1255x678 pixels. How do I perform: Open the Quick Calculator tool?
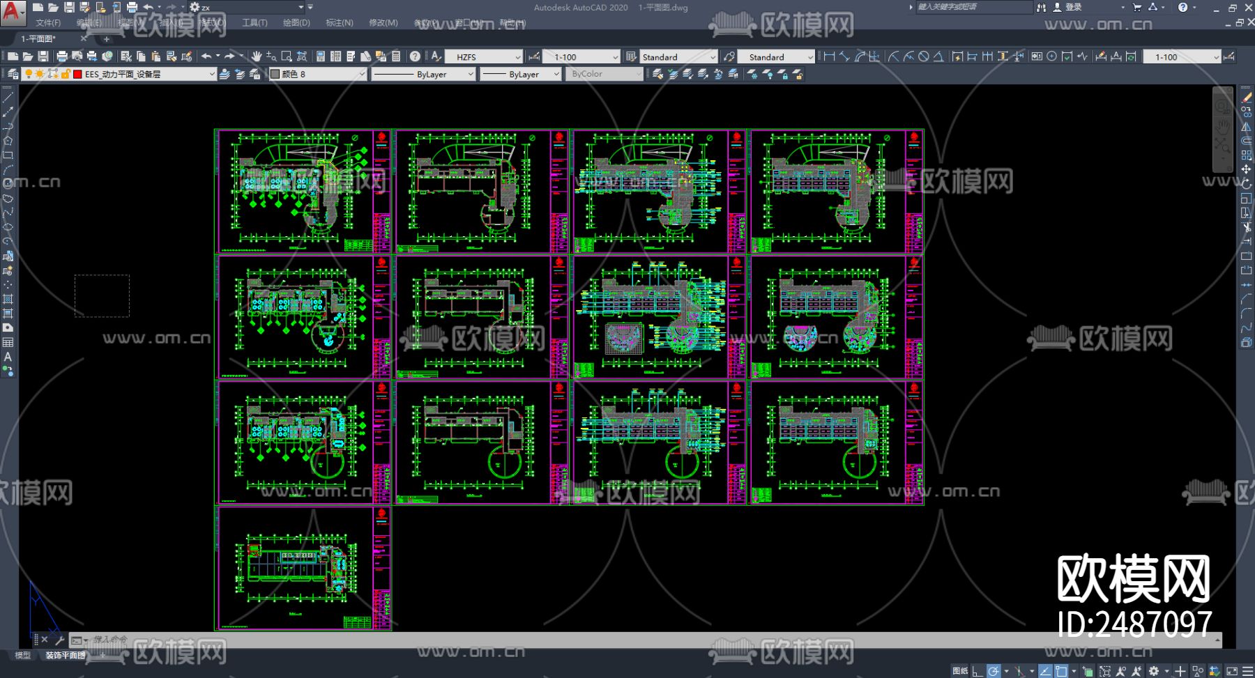[x=396, y=56]
